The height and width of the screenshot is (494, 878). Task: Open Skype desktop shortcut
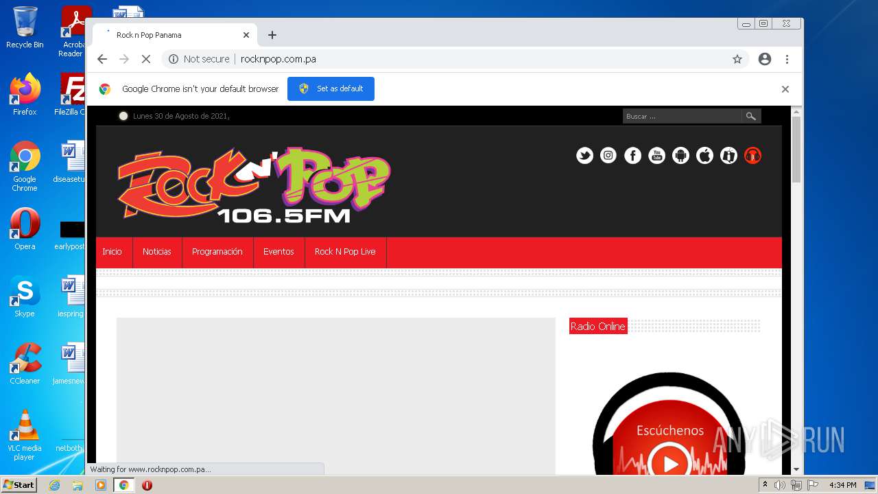click(x=25, y=296)
